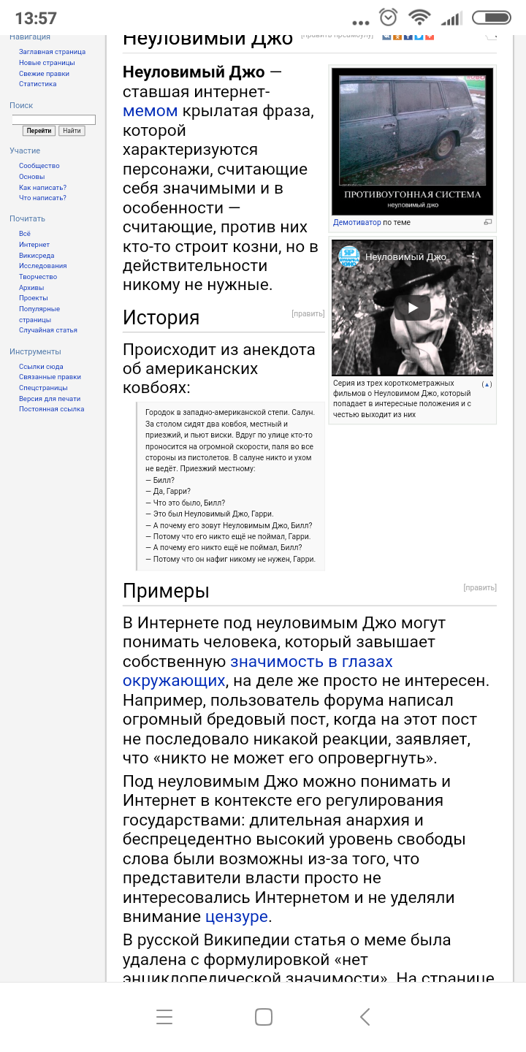Go to Заглавная страница in sidebar

coord(52,52)
